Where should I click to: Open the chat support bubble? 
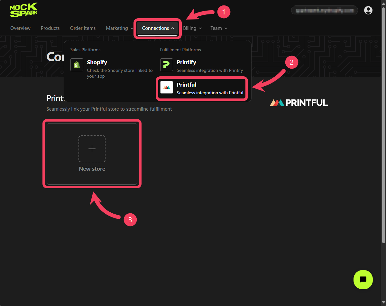[x=363, y=280]
